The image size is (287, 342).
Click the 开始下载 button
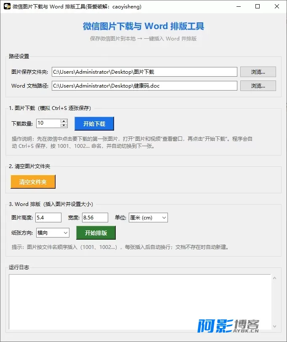coord(94,124)
